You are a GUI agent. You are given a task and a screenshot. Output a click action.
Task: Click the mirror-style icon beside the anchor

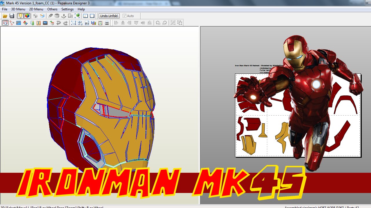pyautogui.click(x=70, y=16)
